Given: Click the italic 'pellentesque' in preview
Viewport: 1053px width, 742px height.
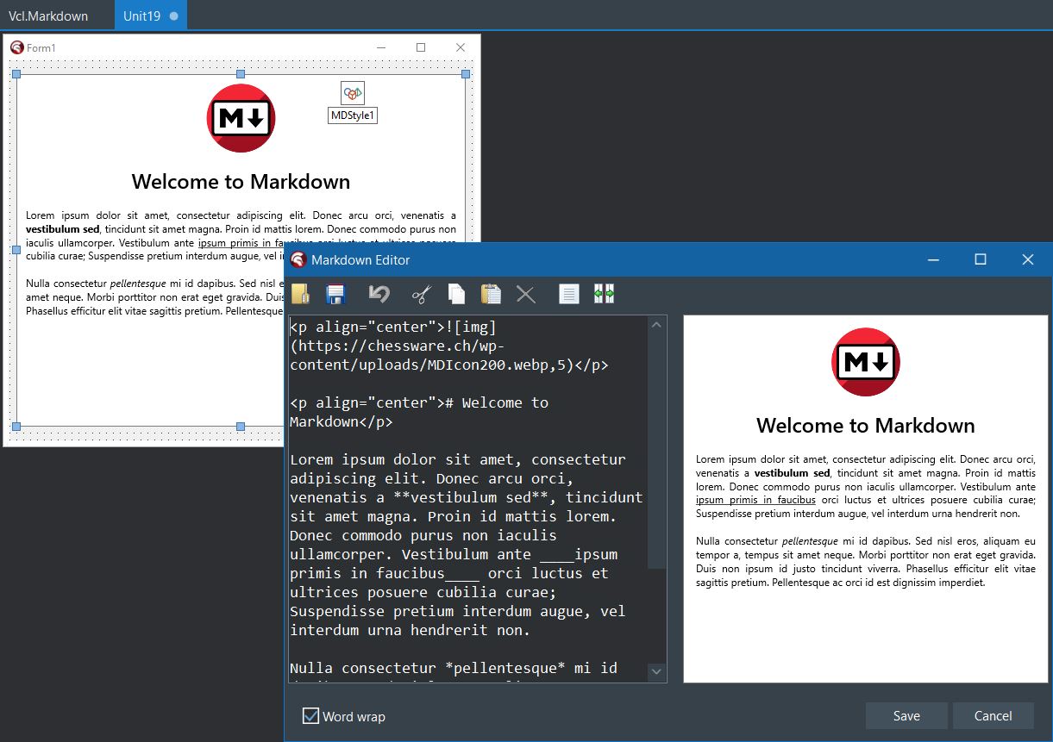Looking at the screenshot, I should [x=810, y=541].
